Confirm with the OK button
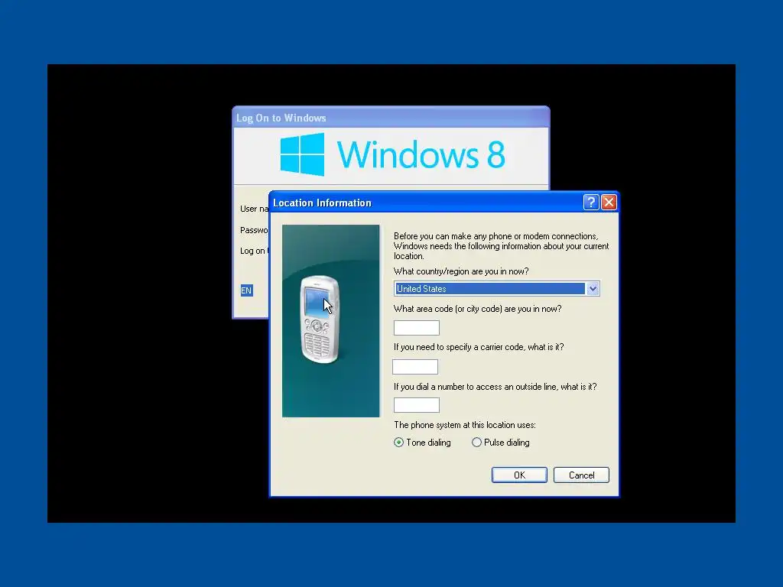The image size is (783, 587). (519, 475)
